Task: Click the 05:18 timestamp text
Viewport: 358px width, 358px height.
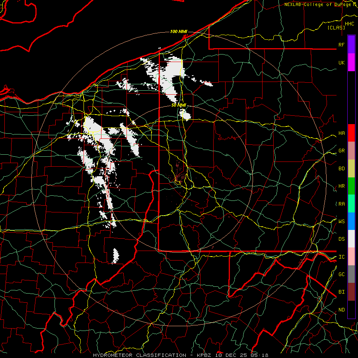Action: click(x=259, y=355)
